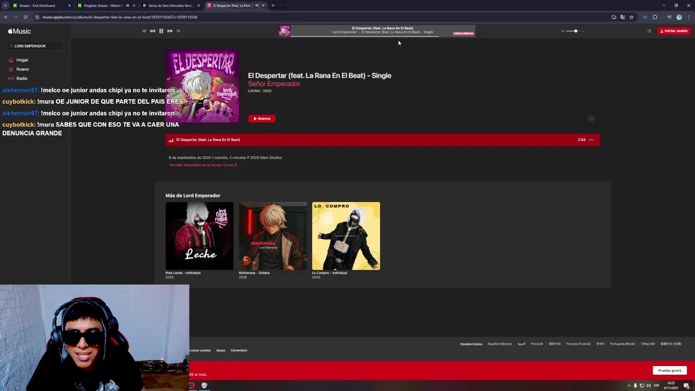Select Español (México) language
The height and width of the screenshot is (391, 695).
coord(500,344)
